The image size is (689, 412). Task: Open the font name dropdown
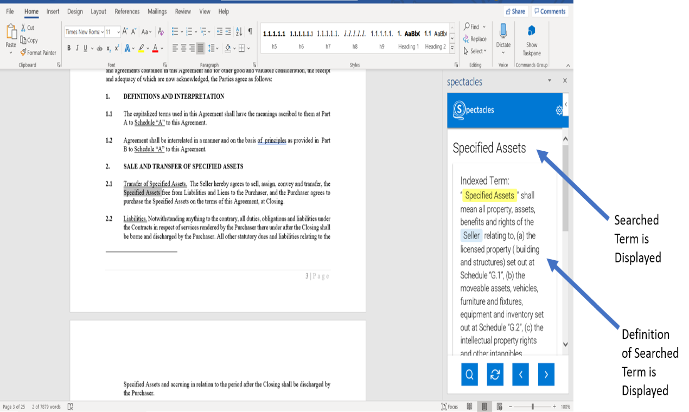[x=103, y=32]
